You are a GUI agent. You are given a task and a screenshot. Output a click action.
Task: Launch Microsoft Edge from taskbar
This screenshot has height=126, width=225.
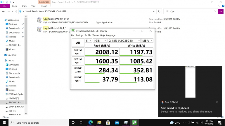click(90, 123)
